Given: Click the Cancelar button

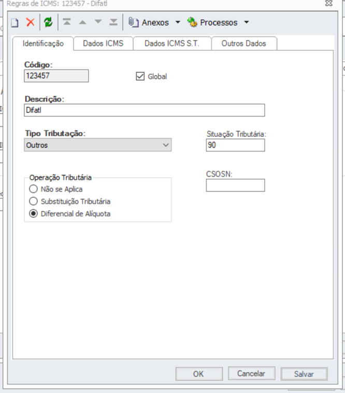Looking at the screenshot, I should 251,373.
